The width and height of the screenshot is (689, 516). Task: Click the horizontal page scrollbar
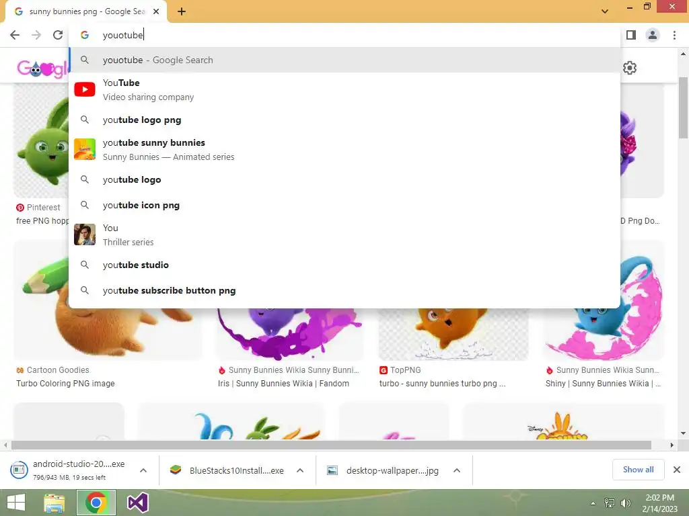point(331,445)
